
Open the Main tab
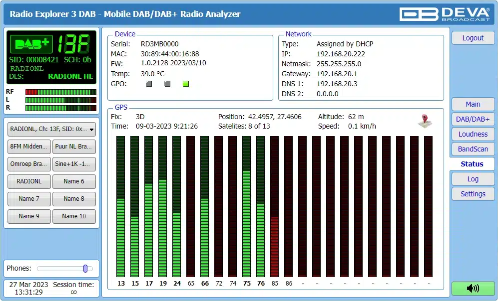(x=473, y=104)
